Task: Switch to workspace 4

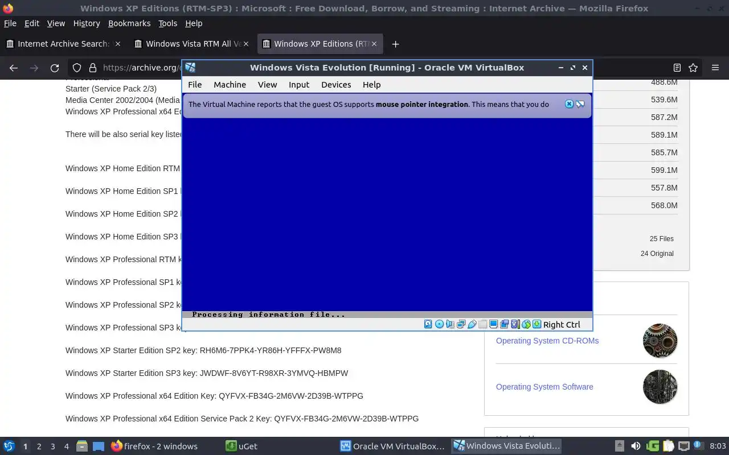Action: coord(66,446)
